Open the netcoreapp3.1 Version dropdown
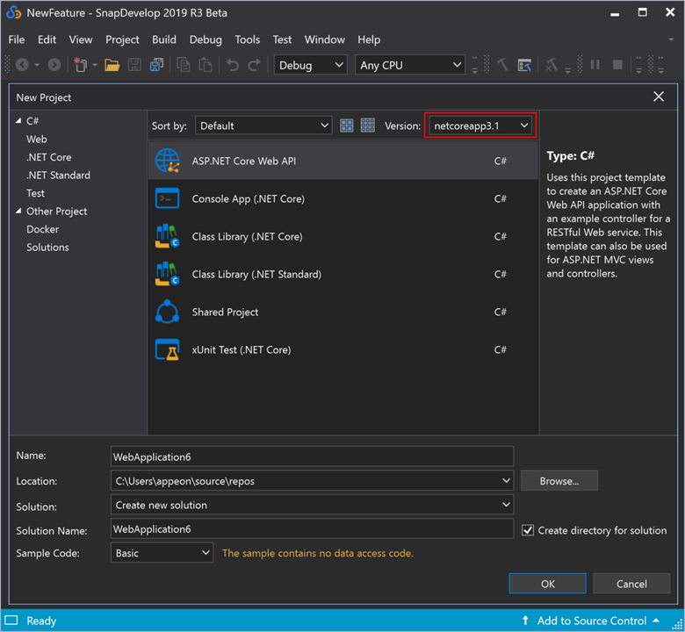The height and width of the screenshot is (632, 685). (x=480, y=126)
